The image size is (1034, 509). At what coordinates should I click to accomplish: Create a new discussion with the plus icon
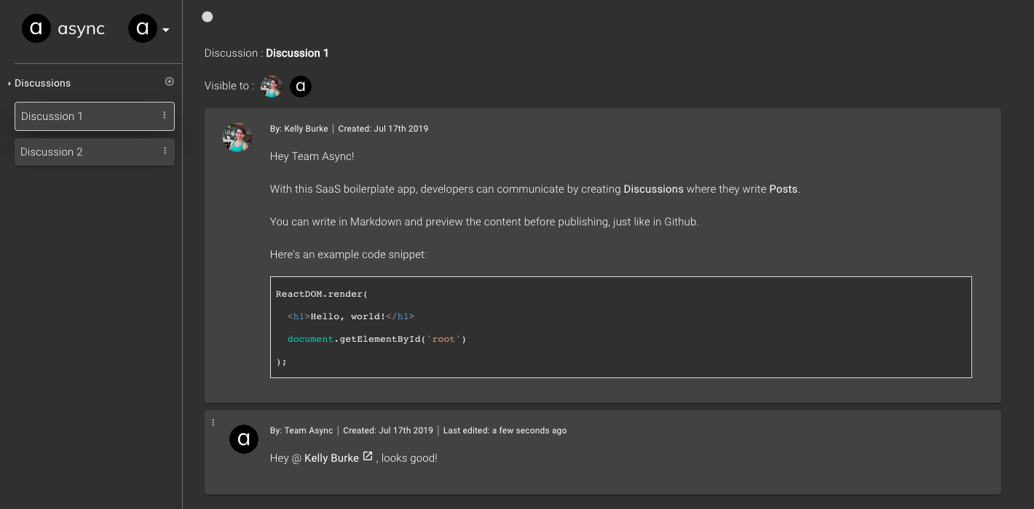[169, 81]
